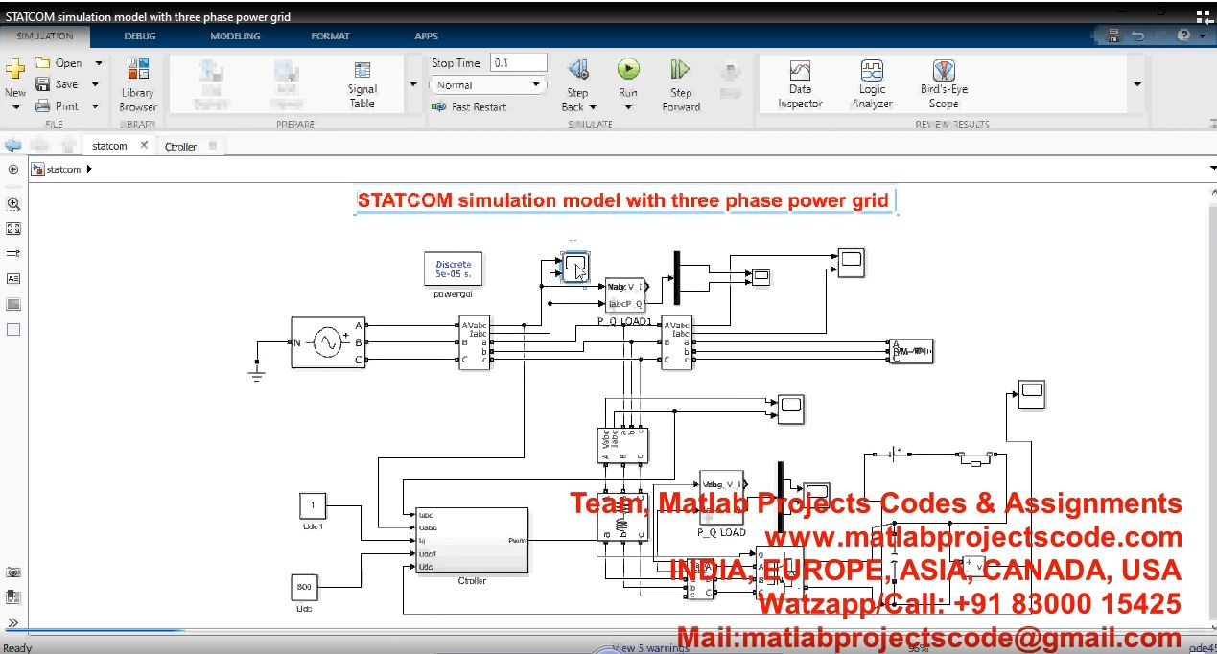Expand the Print dropdown arrow
The height and width of the screenshot is (654, 1217).
point(96,106)
